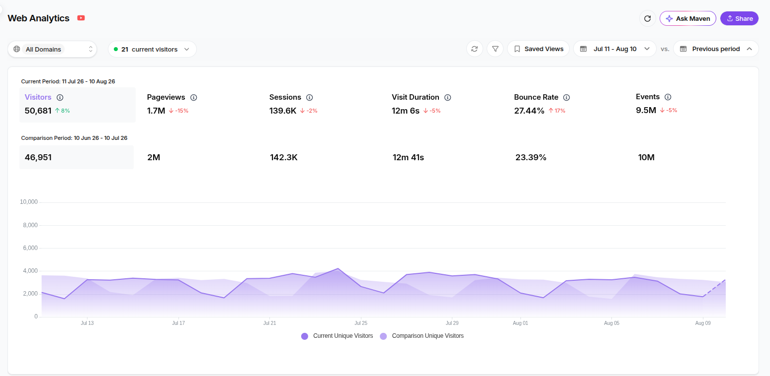Open the All Domains dropdown

[52, 49]
